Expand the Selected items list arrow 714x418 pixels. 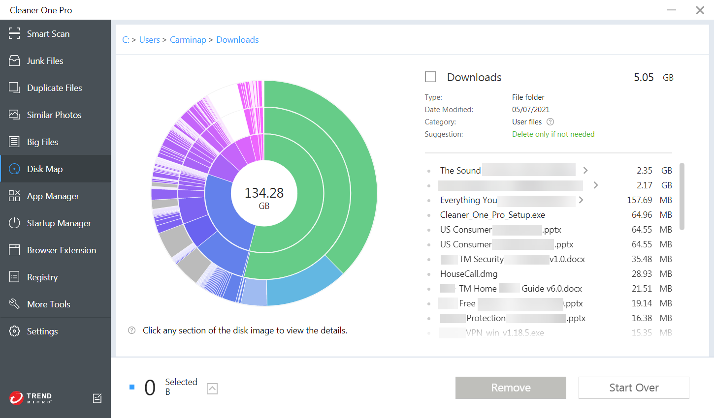[x=212, y=388]
